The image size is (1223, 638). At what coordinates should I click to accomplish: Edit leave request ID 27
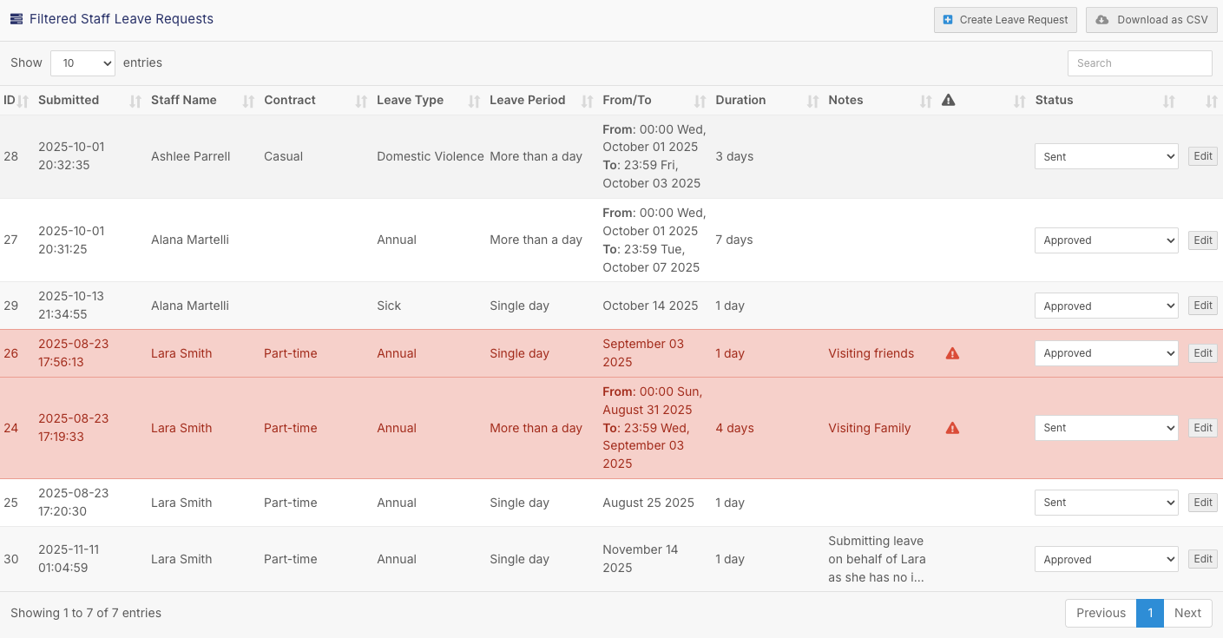[x=1203, y=240]
